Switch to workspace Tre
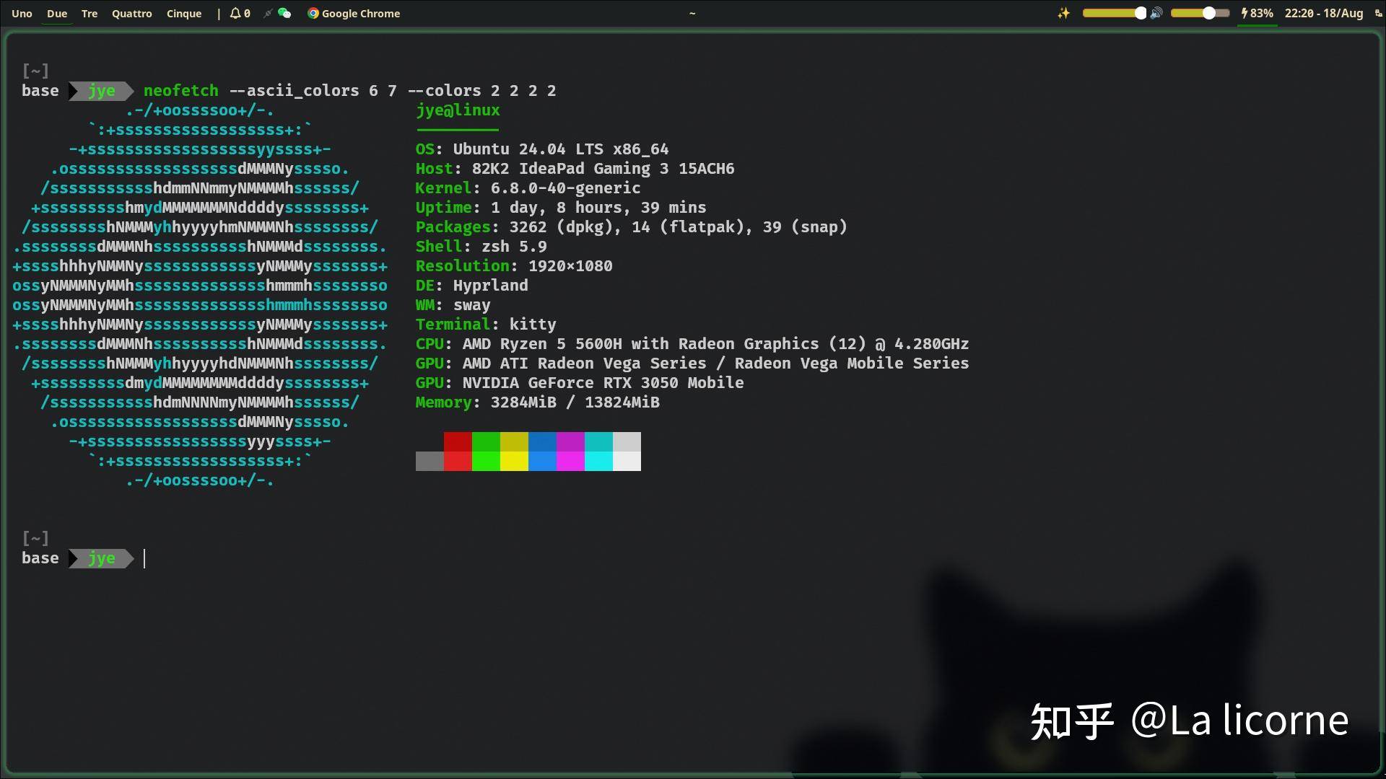This screenshot has width=1386, height=779. tap(90, 13)
